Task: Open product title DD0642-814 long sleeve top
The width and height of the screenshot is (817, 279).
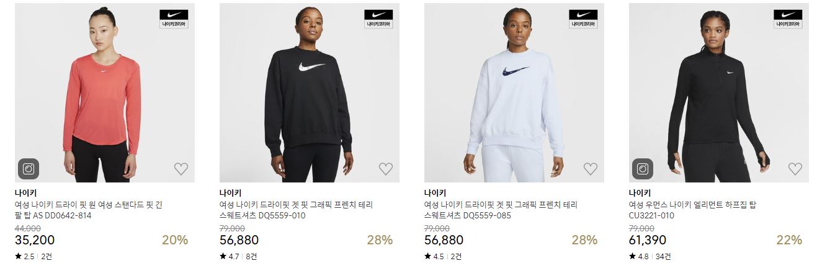Action: [89, 210]
